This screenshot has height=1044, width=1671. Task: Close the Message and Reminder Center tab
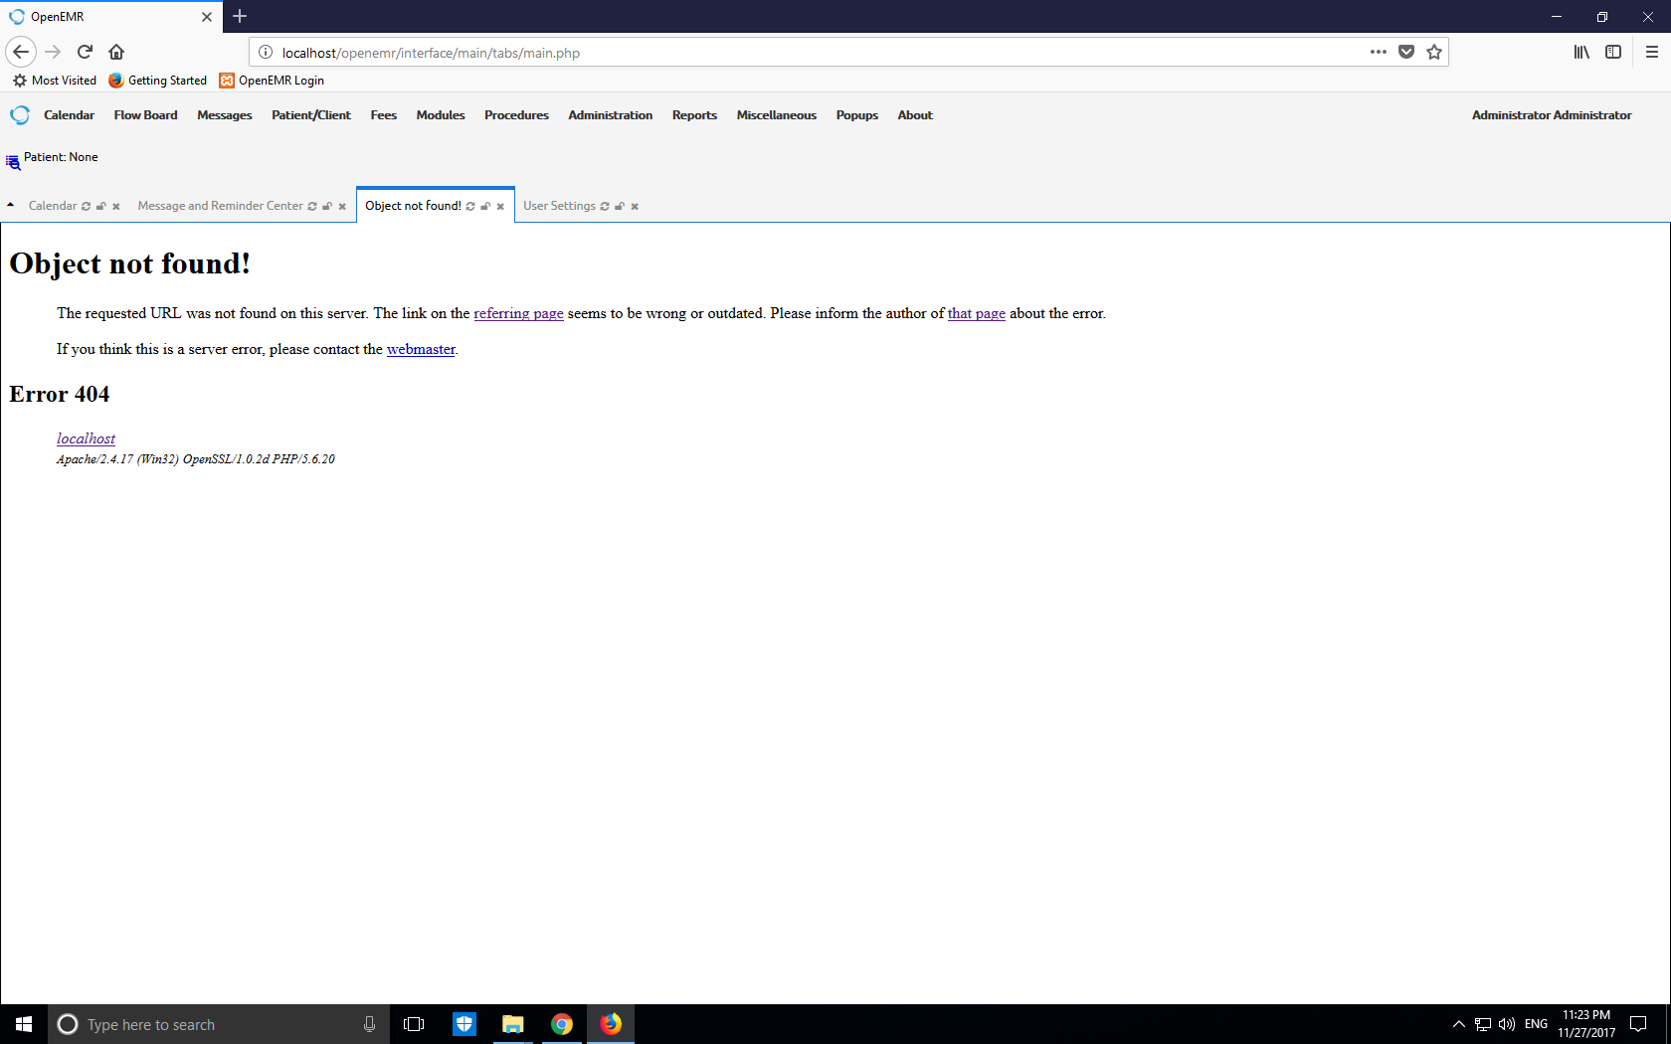[x=342, y=207]
